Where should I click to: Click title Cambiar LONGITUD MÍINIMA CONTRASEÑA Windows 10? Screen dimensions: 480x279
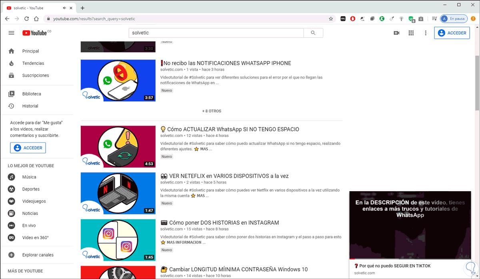coord(234,269)
